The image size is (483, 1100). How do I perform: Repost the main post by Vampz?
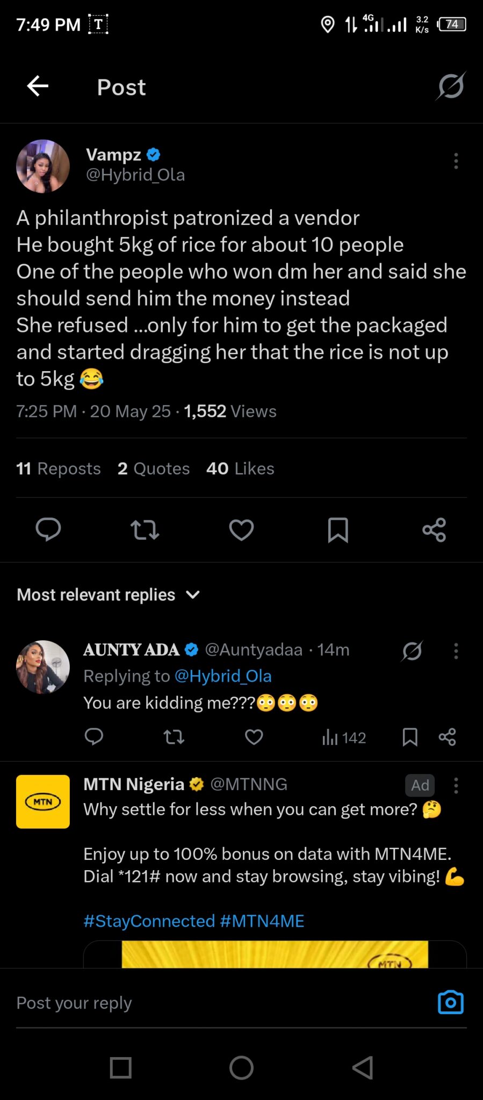coord(145,530)
